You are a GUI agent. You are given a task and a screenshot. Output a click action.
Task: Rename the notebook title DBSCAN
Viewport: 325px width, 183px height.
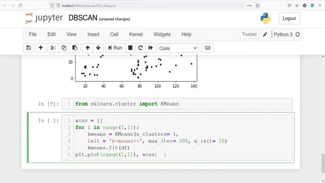83,18
